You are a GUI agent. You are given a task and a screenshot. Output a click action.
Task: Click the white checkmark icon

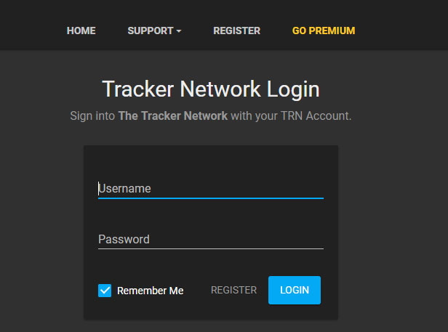click(x=105, y=291)
